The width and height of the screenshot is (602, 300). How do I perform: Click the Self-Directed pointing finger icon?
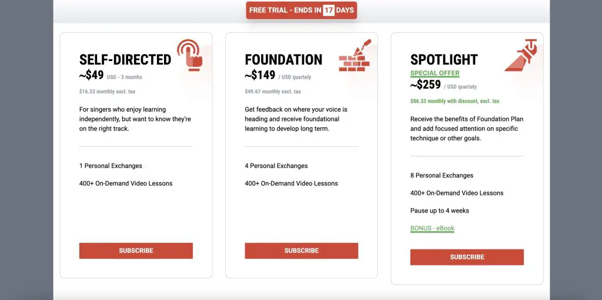[190, 56]
